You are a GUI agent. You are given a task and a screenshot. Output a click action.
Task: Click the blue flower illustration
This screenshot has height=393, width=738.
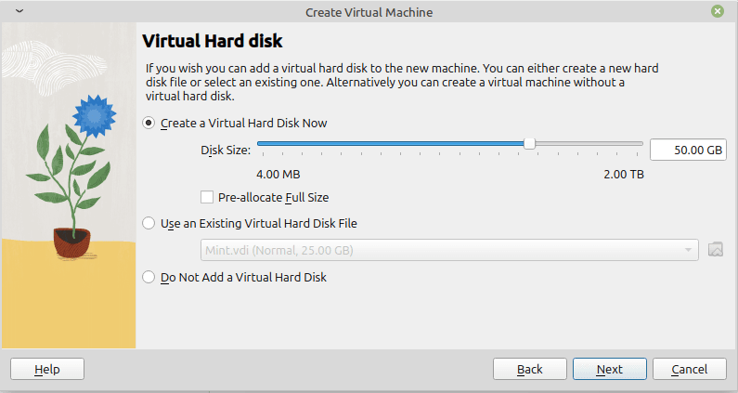click(x=94, y=115)
